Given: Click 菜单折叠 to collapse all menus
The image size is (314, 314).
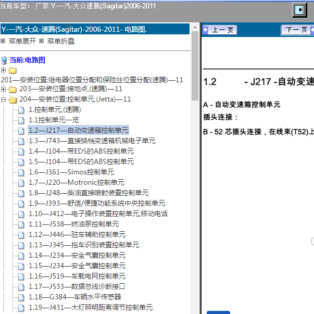Looking at the screenshot, I should click(61, 41).
